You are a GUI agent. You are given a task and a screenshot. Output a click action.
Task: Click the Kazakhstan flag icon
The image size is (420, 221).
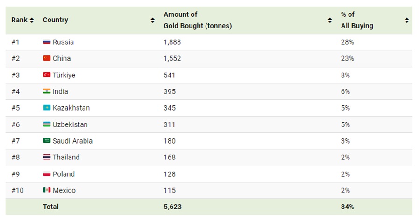pyautogui.click(x=47, y=108)
